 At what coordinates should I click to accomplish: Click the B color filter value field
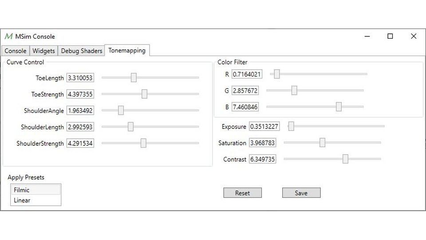[245, 107]
